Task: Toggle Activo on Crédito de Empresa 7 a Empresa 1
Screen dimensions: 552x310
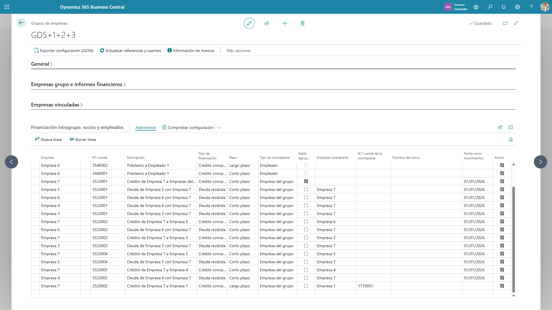Action: point(502,286)
